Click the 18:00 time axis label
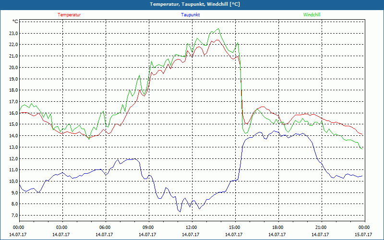Image resolution: width=384 pixels, height=240 pixels. [278, 228]
